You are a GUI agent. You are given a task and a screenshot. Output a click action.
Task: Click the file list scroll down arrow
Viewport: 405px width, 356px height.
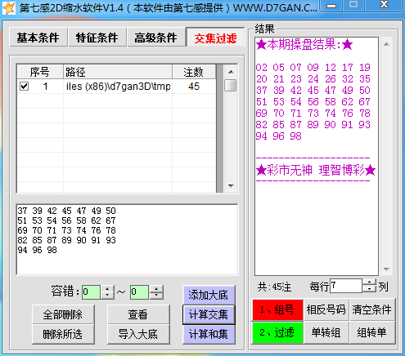coord(231,186)
